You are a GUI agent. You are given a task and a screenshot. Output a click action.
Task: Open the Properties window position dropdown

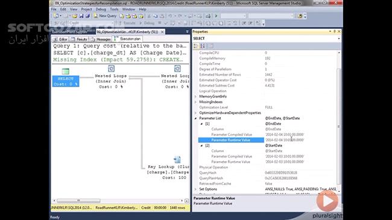click(x=330, y=31)
